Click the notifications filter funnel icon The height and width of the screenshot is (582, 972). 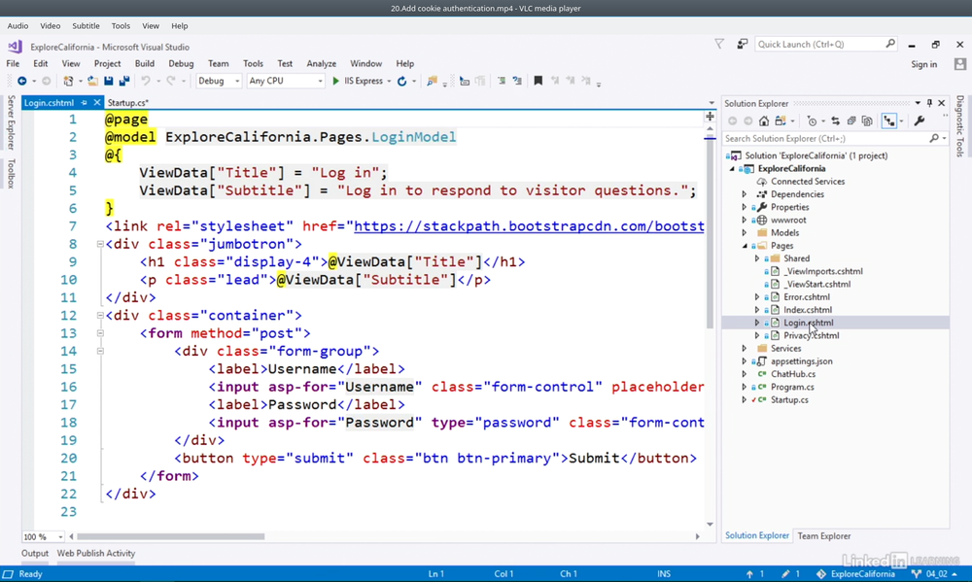click(x=719, y=44)
